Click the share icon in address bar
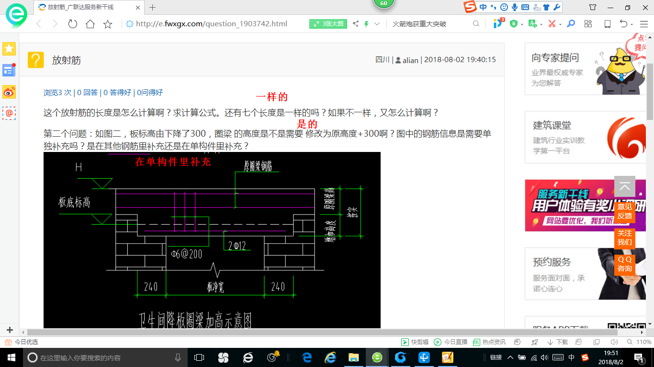Image resolution: width=654 pixels, height=367 pixels. coord(356,24)
